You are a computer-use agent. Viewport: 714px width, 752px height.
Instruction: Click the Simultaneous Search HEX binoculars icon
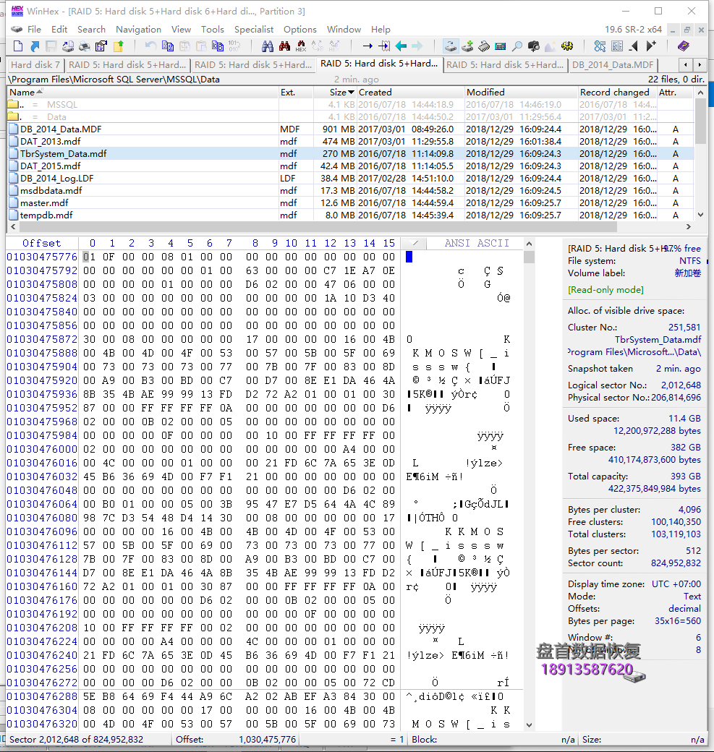(x=301, y=46)
